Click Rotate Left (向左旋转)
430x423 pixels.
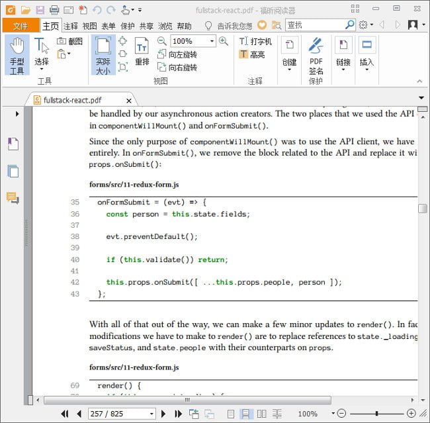coord(177,55)
